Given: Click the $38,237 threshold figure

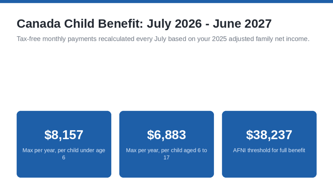Looking at the screenshot, I should pos(269,135).
